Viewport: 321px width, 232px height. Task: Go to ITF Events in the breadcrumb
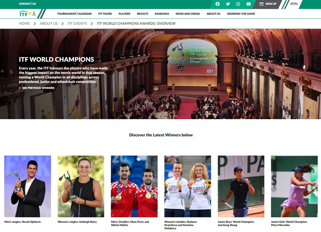pos(77,24)
